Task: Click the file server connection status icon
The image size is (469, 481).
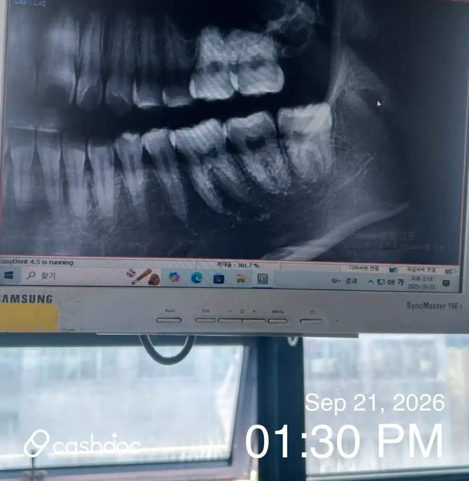Action: click(449, 271)
